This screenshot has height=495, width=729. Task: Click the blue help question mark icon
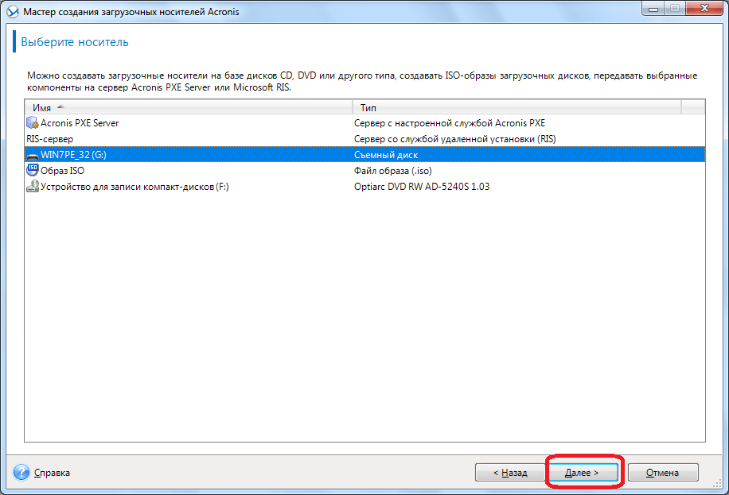(21, 472)
